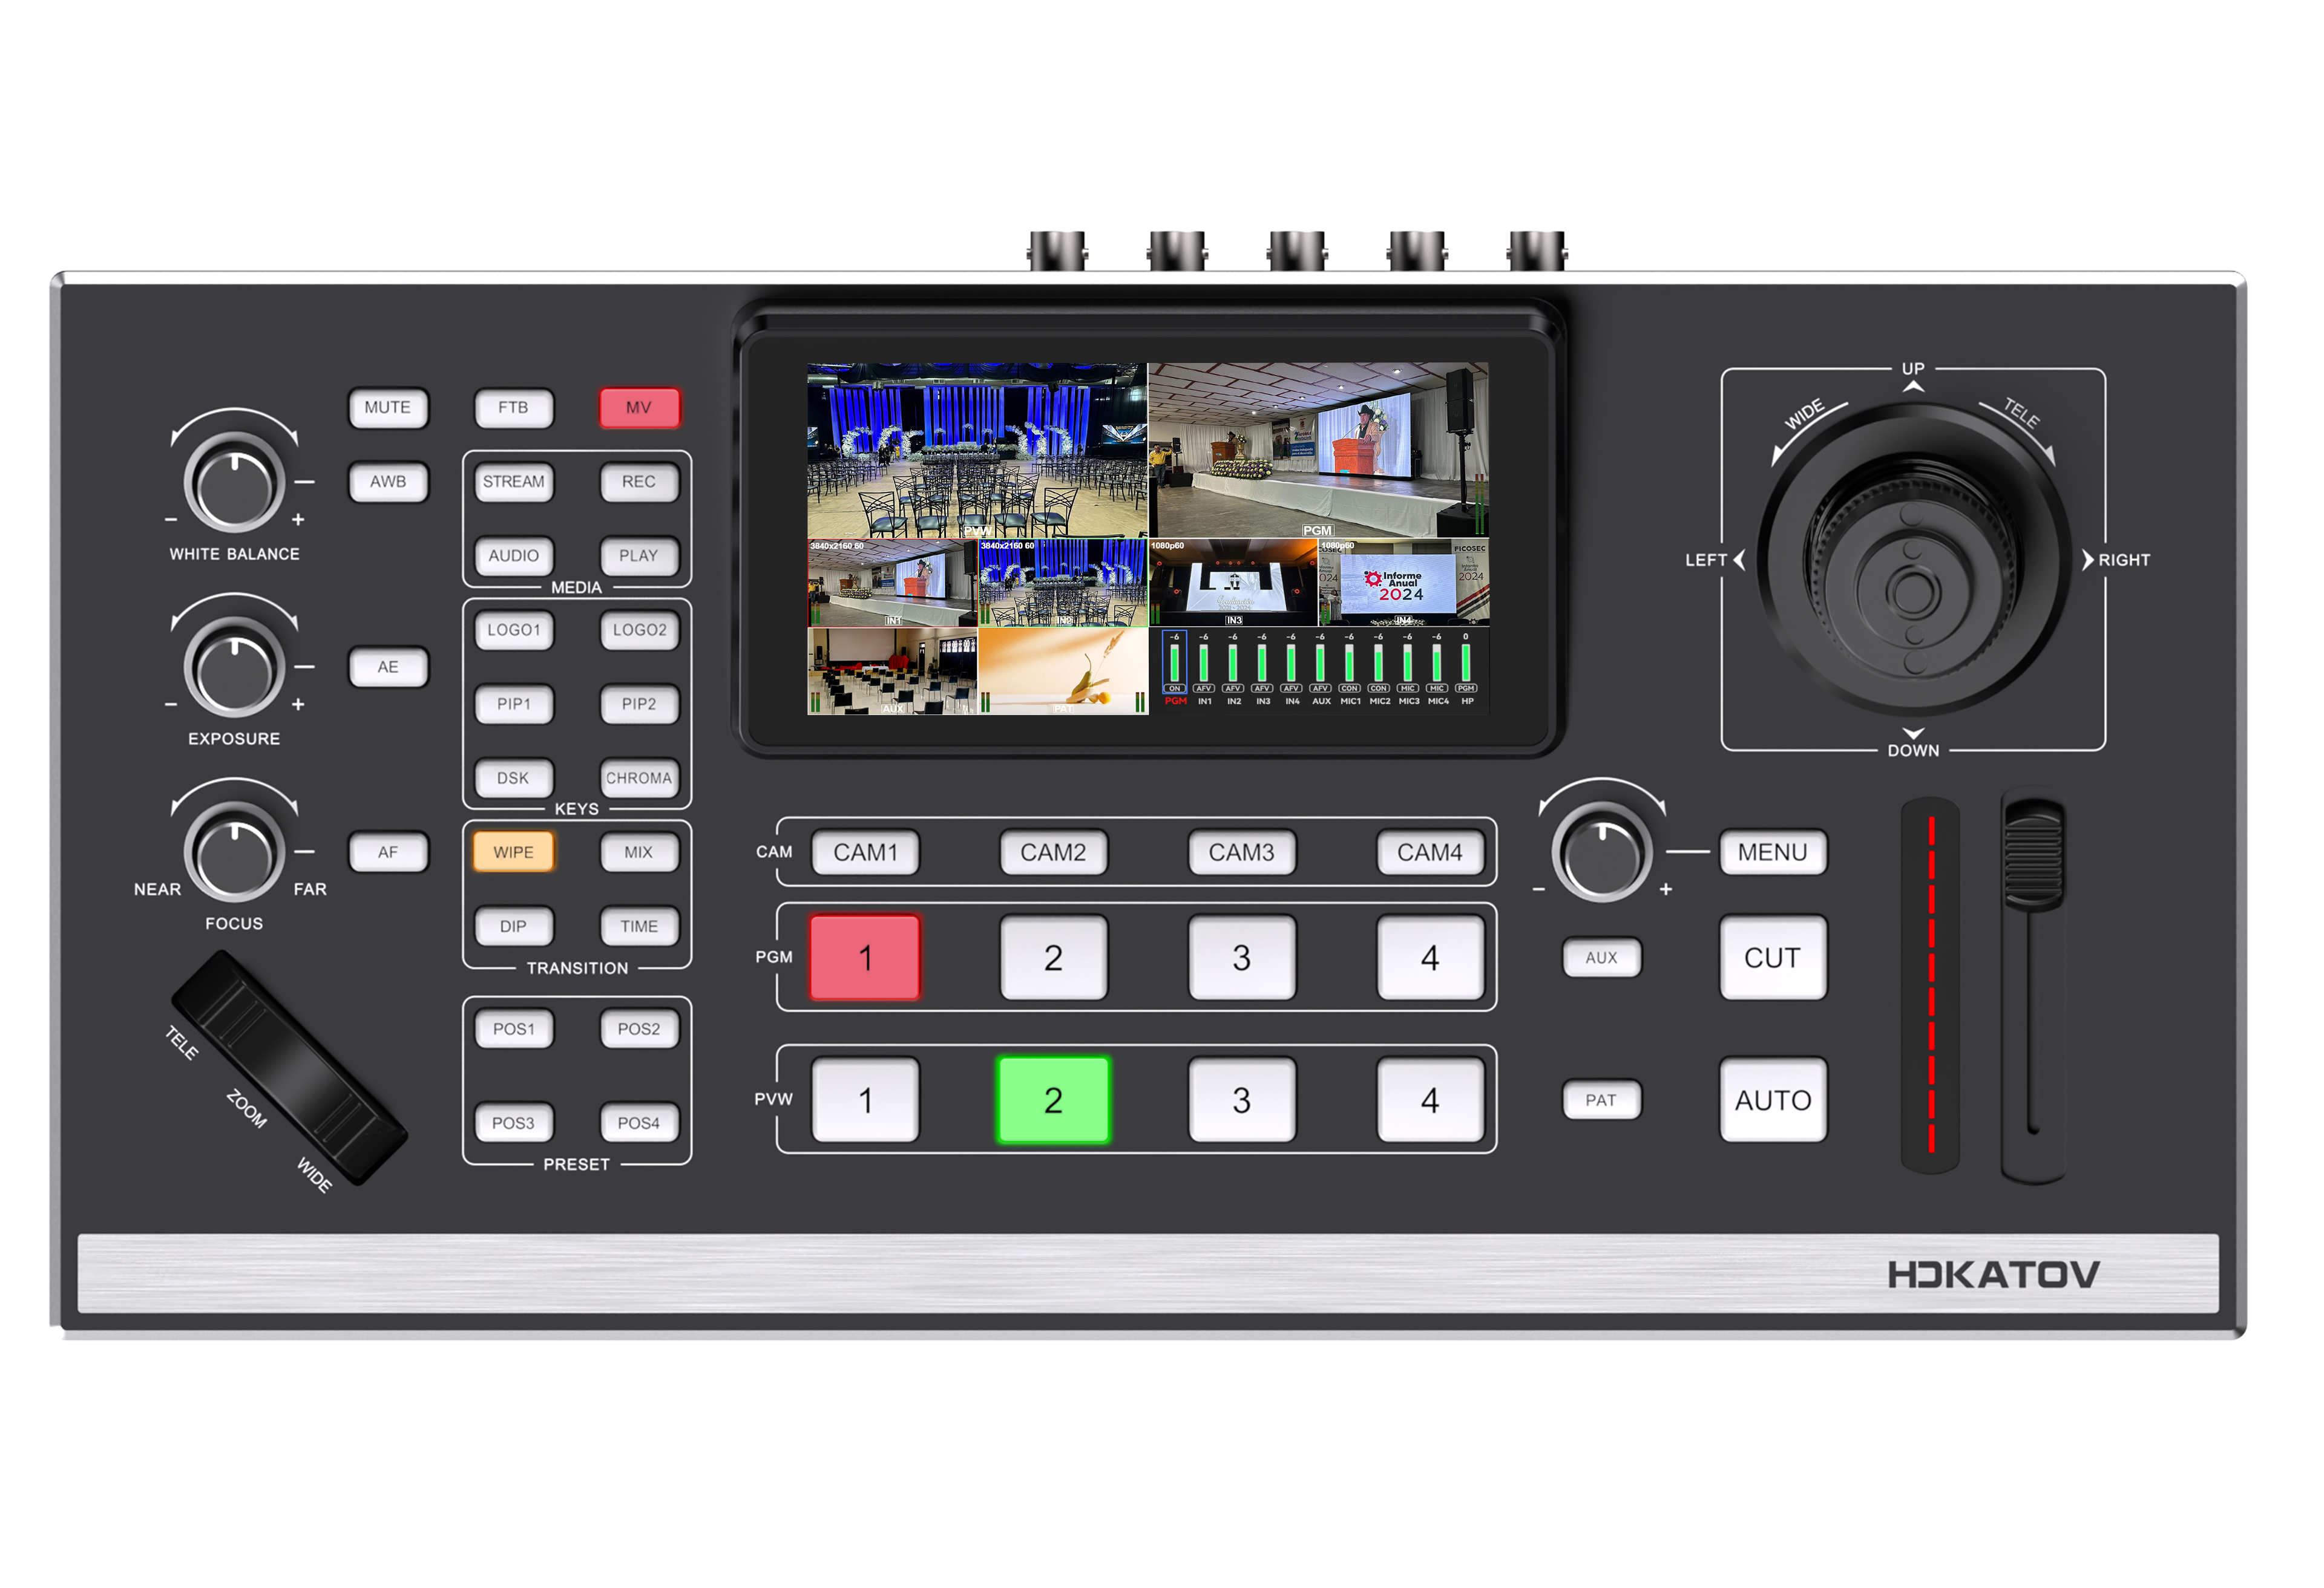Activate PIP1 picture-in-picture

coord(513,704)
